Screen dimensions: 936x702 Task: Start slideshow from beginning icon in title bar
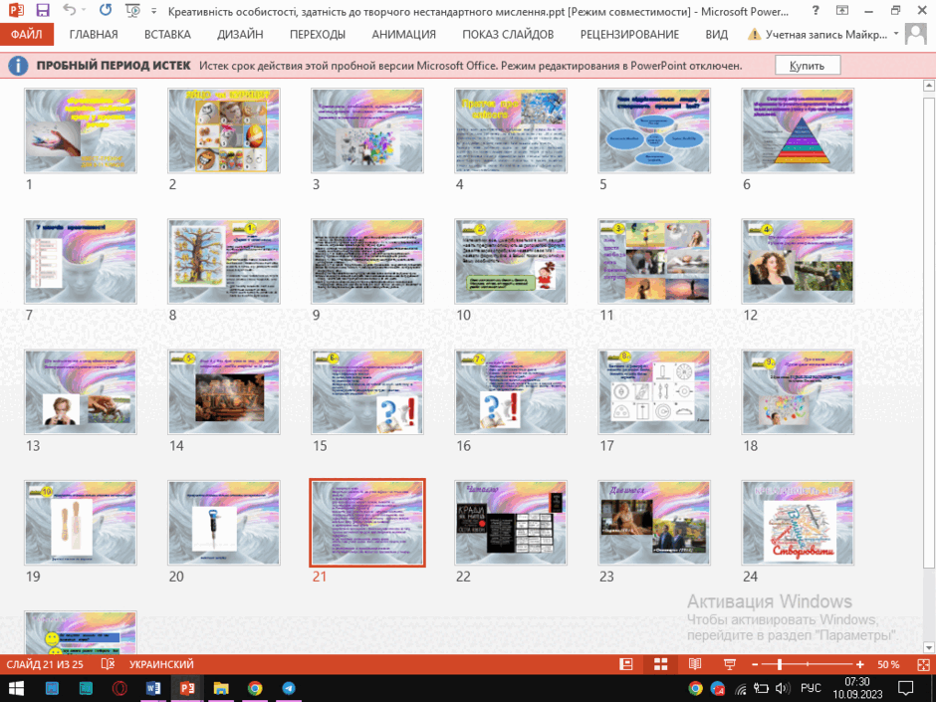pyautogui.click(x=132, y=11)
